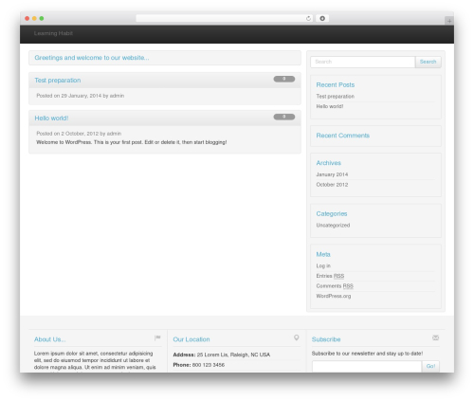
Task: Click the newsletter email input field
Action: coord(367,367)
